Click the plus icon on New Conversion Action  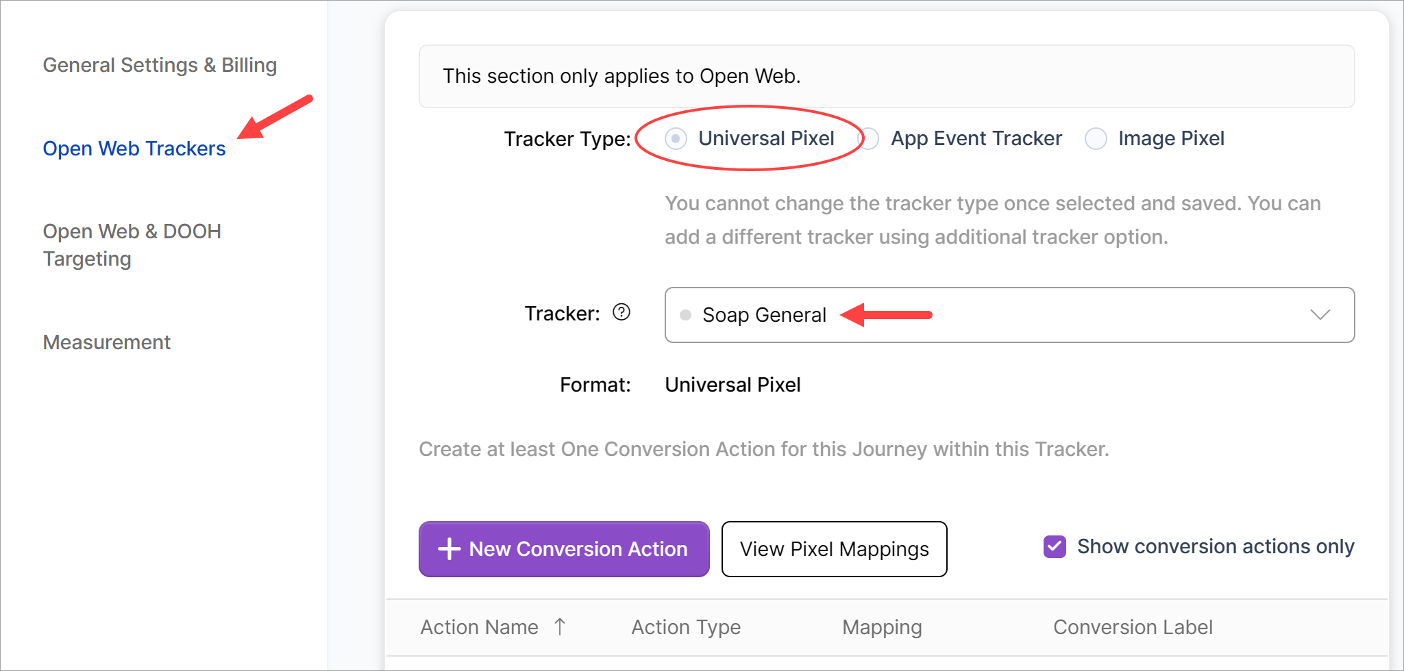[x=449, y=549]
